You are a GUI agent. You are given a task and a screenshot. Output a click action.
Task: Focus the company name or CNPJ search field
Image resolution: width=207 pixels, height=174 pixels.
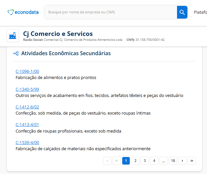point(111,12)
